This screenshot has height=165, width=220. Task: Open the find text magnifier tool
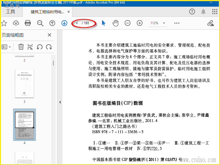40,23
